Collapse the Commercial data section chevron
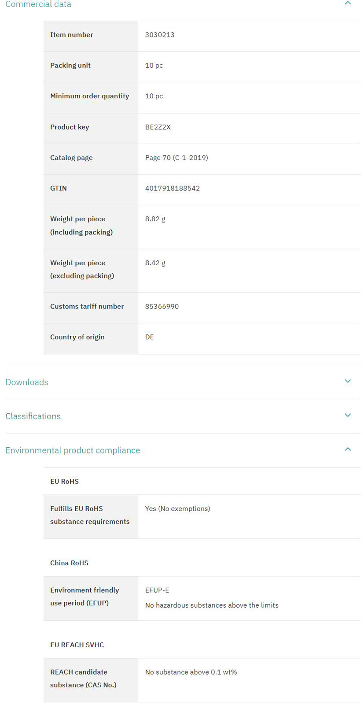The width and height of the screenshot is (364, 705). point(348,3)
